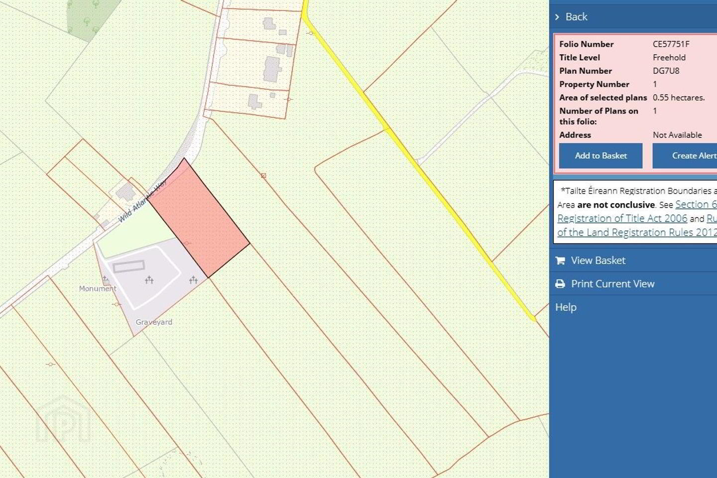Add folio to basket
717x478 pixels.
pyautogui.click(x=600, y=156)
